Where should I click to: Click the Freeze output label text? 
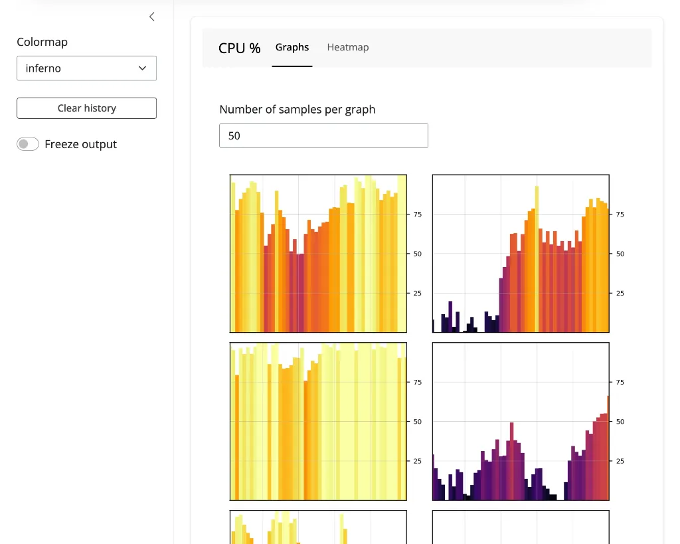tap(80, 144)
